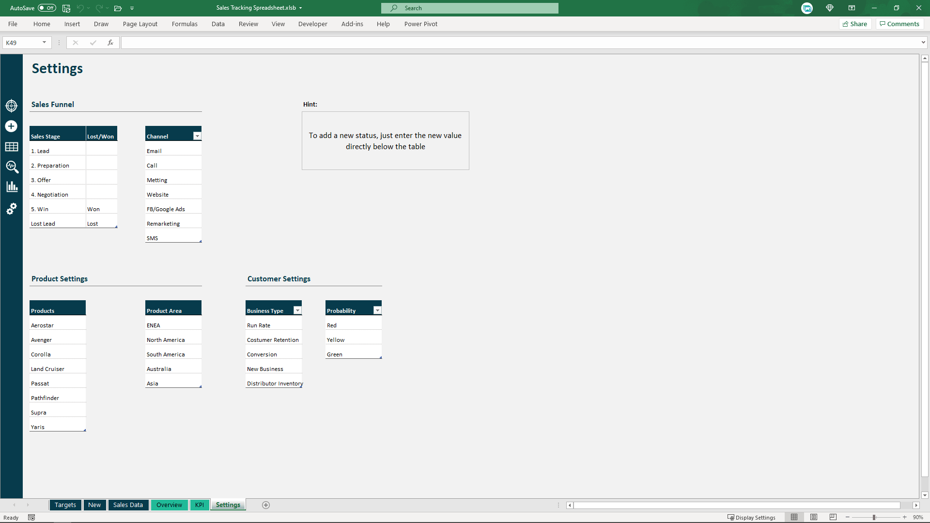Open the Channel column filter dropdown
Screen dimensions: 930x523
point(197,136)
